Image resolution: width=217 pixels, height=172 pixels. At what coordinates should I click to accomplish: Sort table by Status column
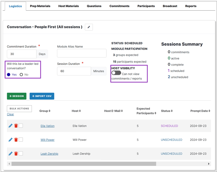[x=166, y=111]
